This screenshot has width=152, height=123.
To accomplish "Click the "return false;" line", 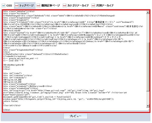I will tap(11, 101).
